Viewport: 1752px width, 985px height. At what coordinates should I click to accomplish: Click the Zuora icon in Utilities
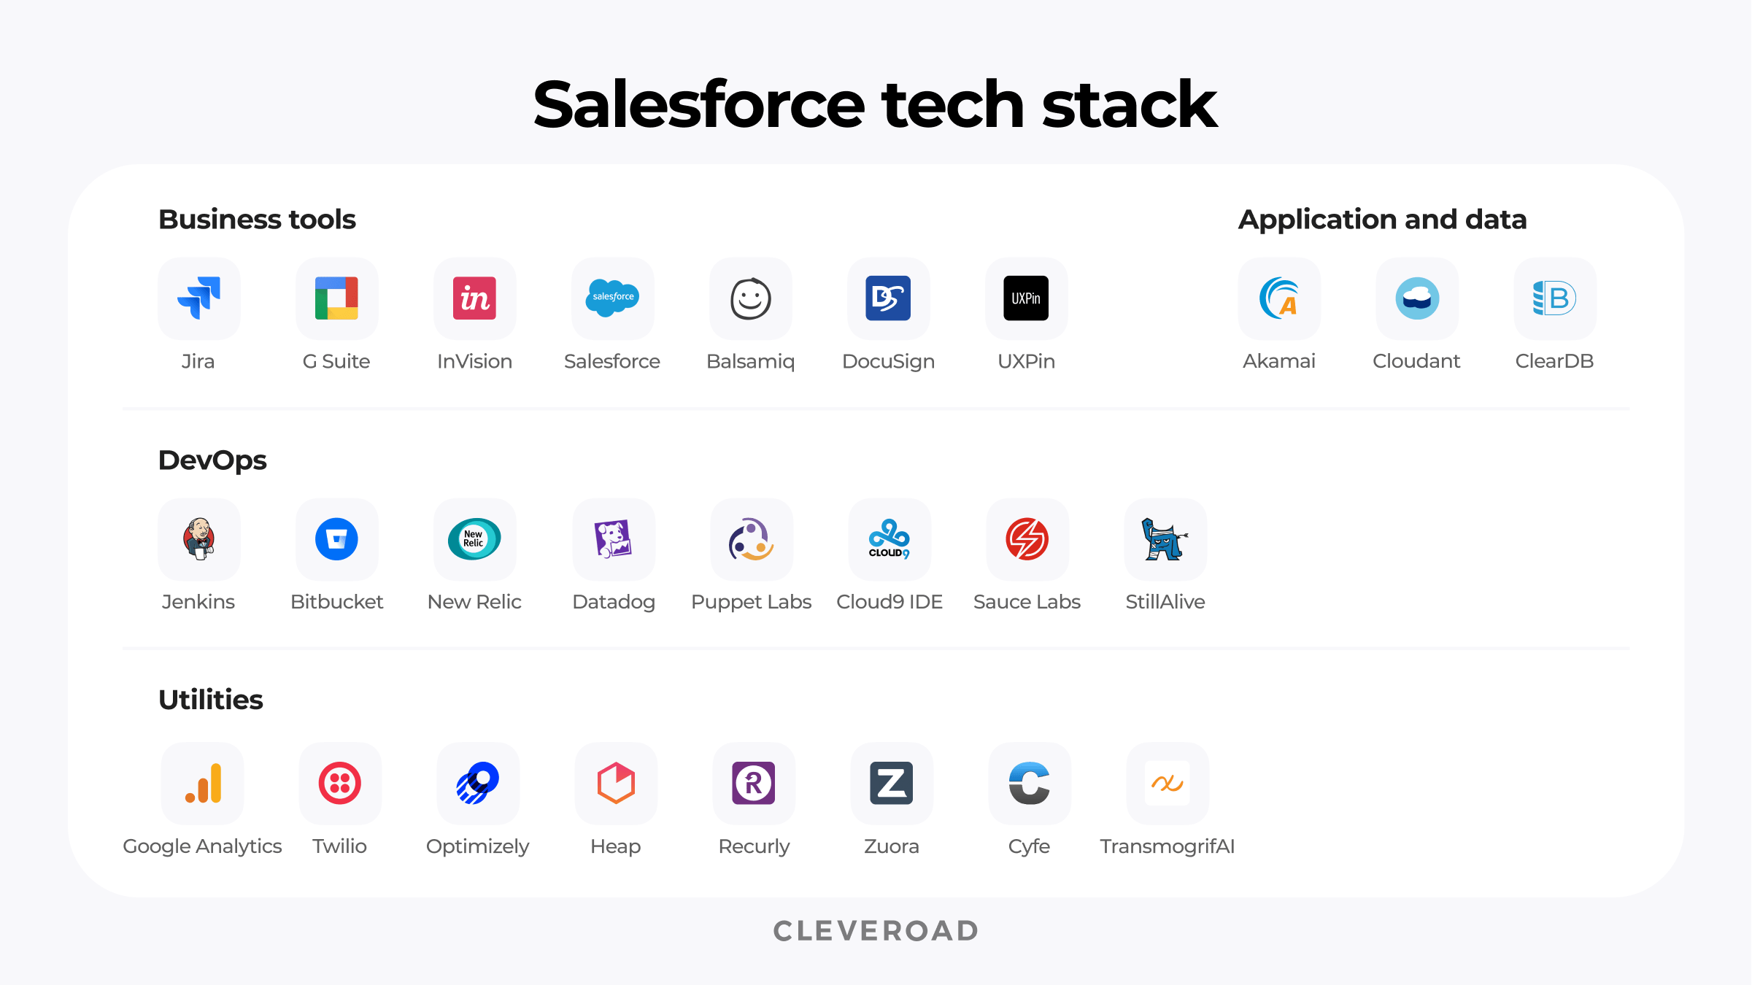893,783
